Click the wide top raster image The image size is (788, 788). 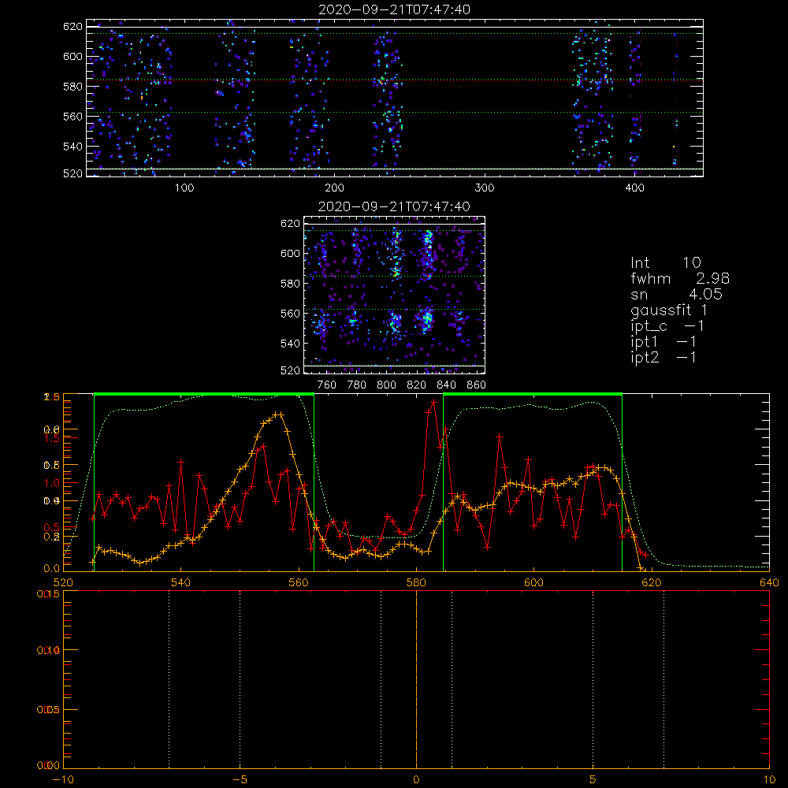click(x=395, y=98)
